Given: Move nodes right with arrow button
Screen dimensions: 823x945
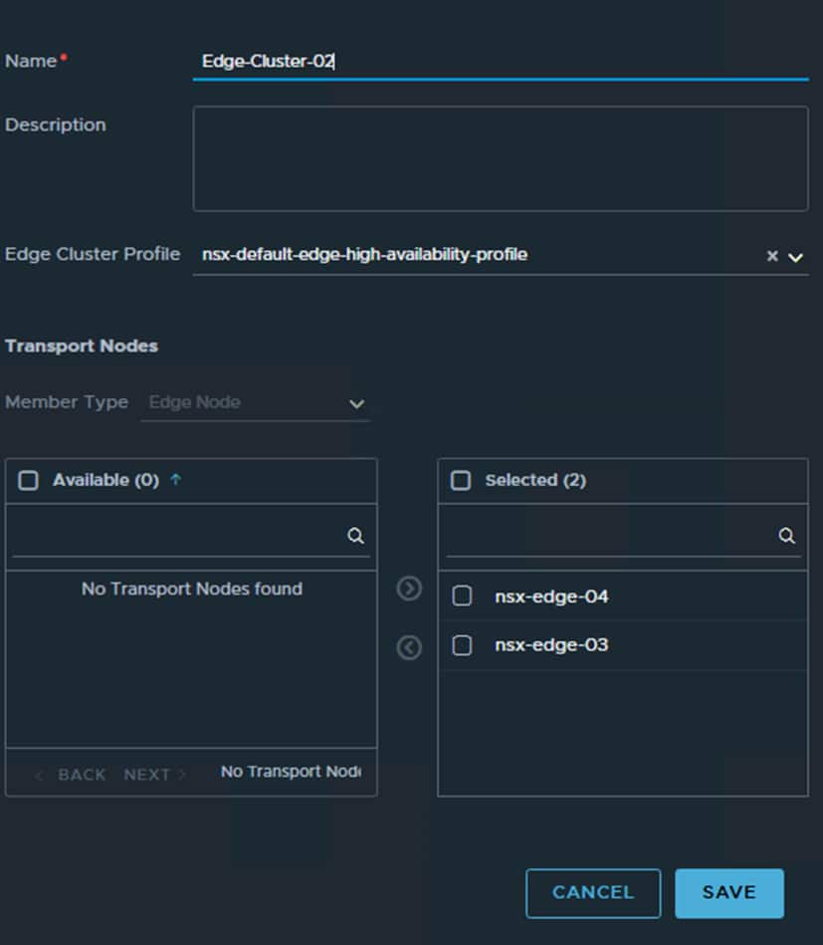Looking at the screenshot, I should pos(409,589).
